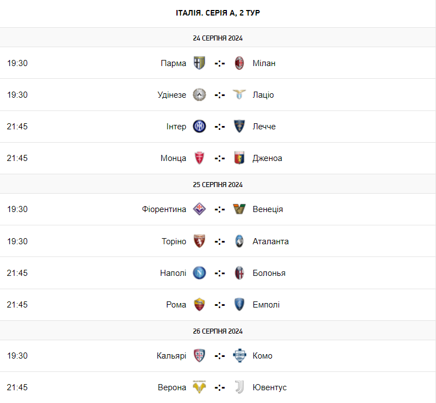Click the Монца vs Дженоа score placeholder
The width and height of the screenshot is (436, 403).
click(x=220, y=158)
